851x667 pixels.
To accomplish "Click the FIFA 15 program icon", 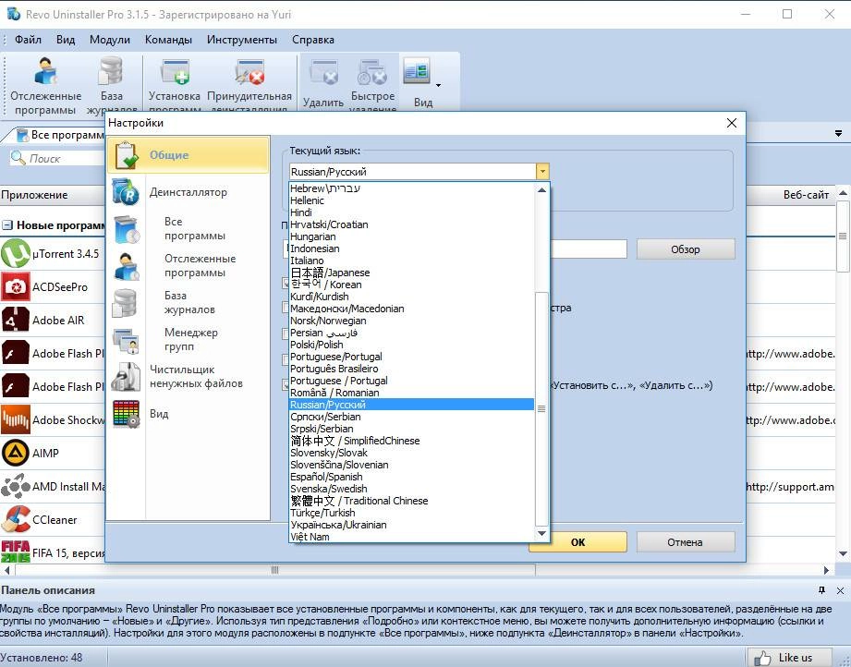I will coord(15,552).
